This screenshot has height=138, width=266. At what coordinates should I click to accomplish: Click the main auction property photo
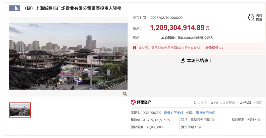[x=68, y=56]
